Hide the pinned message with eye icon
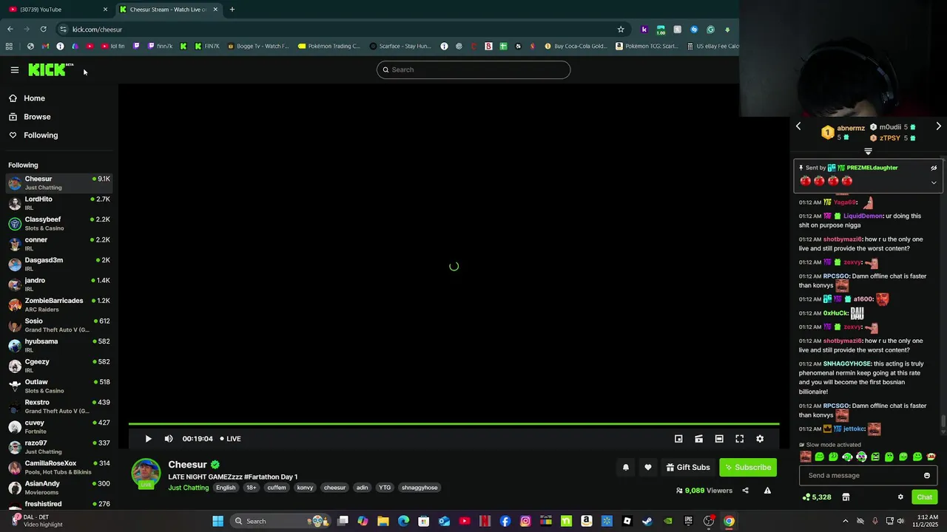Viewport: 947px width, 532px height. pos(934,168)
